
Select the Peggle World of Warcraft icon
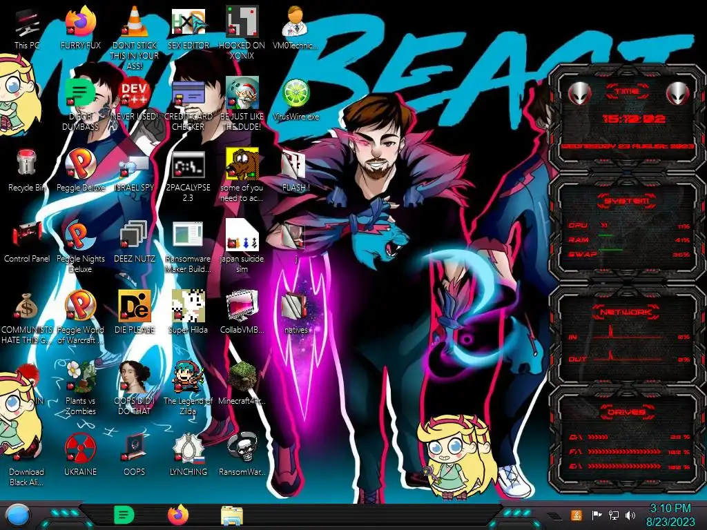pos(80,317)
